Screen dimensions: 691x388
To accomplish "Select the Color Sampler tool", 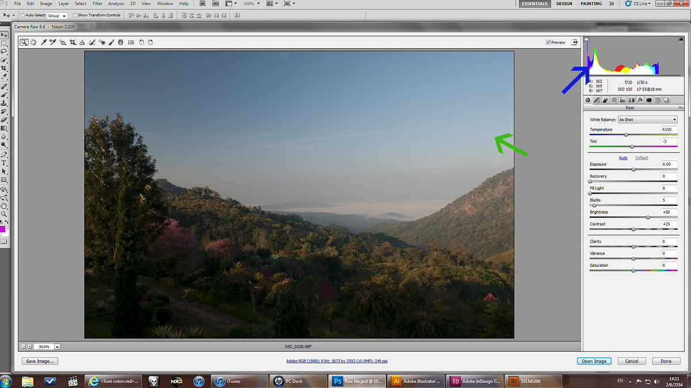I will 53,42.
